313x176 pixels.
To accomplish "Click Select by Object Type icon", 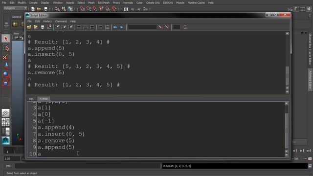I will pos(64,9).
